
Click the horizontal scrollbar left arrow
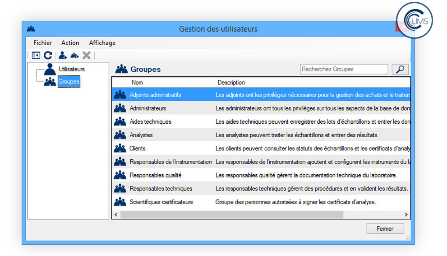point(116,215)
